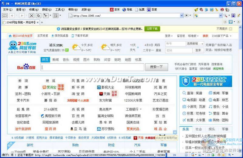Open the JD 京东 bookmark
Viewport: 243px width, 158px height.
coord(115,10)
